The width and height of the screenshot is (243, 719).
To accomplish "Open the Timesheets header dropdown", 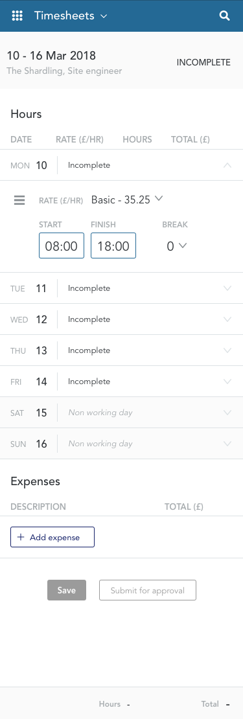I will (x=71, y=16).
